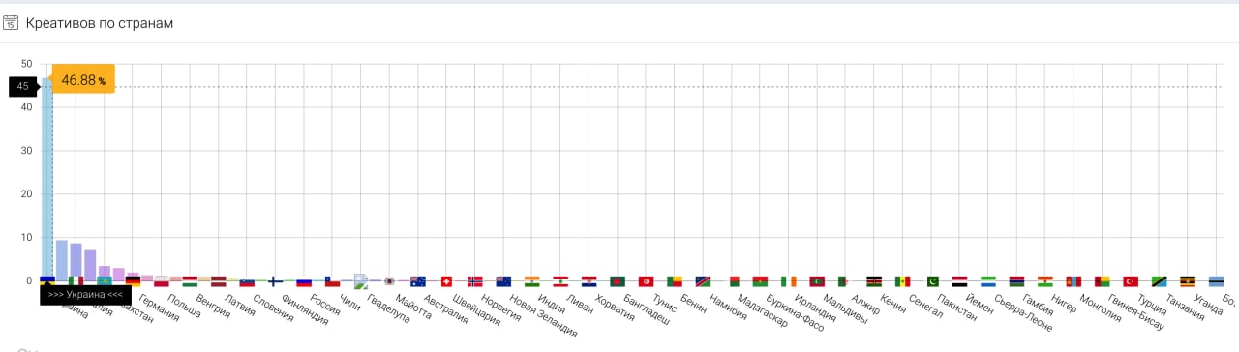
Task: Click the Ireland flag icon
Action: click(x=788, y=281)
